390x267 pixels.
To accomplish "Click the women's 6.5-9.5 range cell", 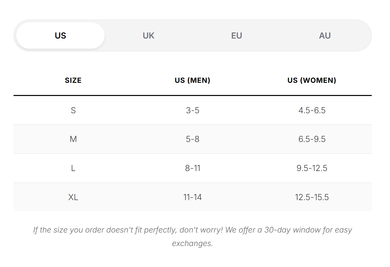I will [312, 139].
